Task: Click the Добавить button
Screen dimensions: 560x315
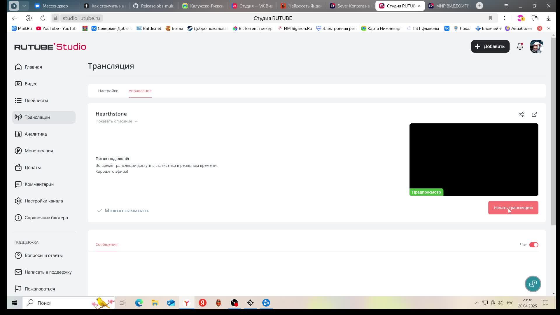Action: coord(490,46)
